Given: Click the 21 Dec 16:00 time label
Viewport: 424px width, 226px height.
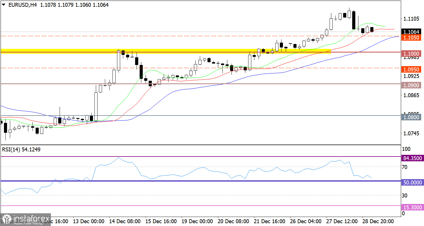Looking at the screenshot, I should point(270,221).
